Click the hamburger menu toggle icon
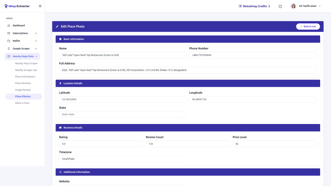The width and height of the screenshot is (331, 186). click(40, 6)
